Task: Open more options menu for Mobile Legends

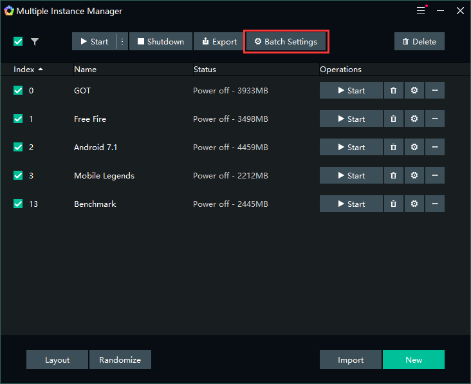Action: click(x=435, y=176)
